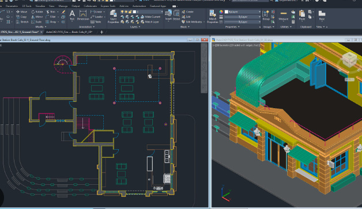
Task: Toggle layer on/off lightbulb icon
Action: point(122,12)
